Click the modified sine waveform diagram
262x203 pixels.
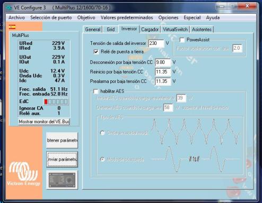[195, 132]
